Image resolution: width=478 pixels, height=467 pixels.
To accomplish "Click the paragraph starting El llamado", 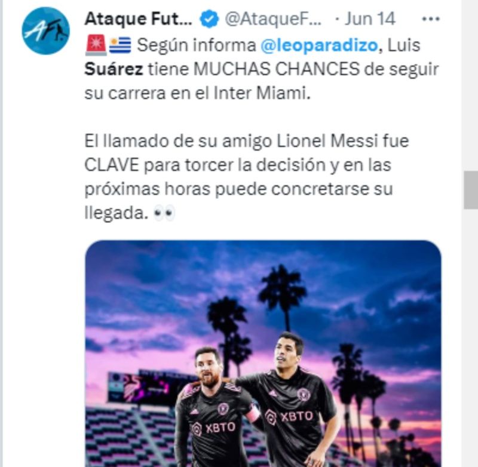I will [247, 177].
